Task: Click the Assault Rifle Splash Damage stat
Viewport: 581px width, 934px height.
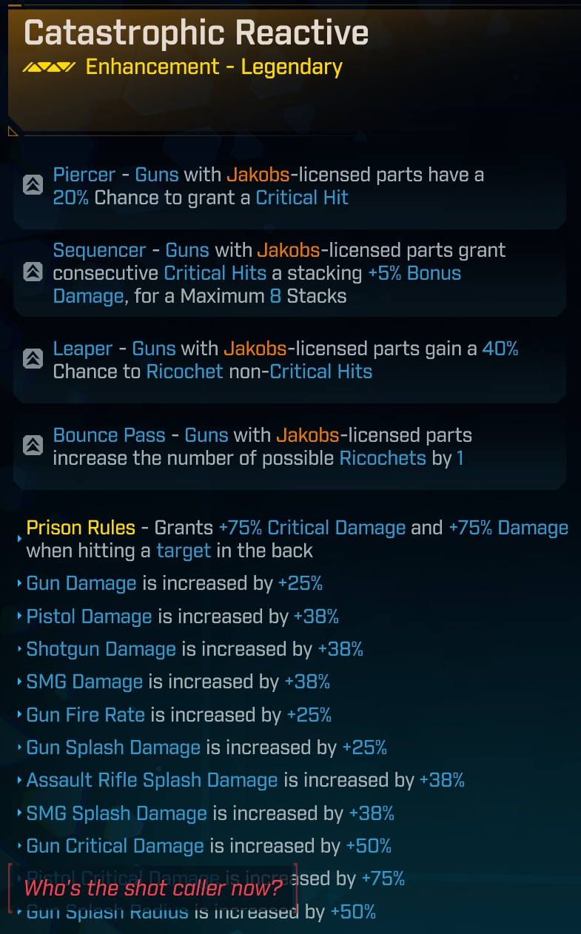Action: 152,780
